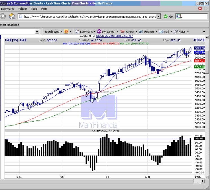The width and height of the screenshot is (210, 190).
Task: Click the Google search engine icon
Action: (179, 16)
